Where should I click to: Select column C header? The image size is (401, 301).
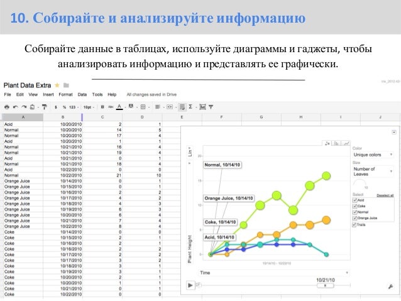click(x=102, y=117)
